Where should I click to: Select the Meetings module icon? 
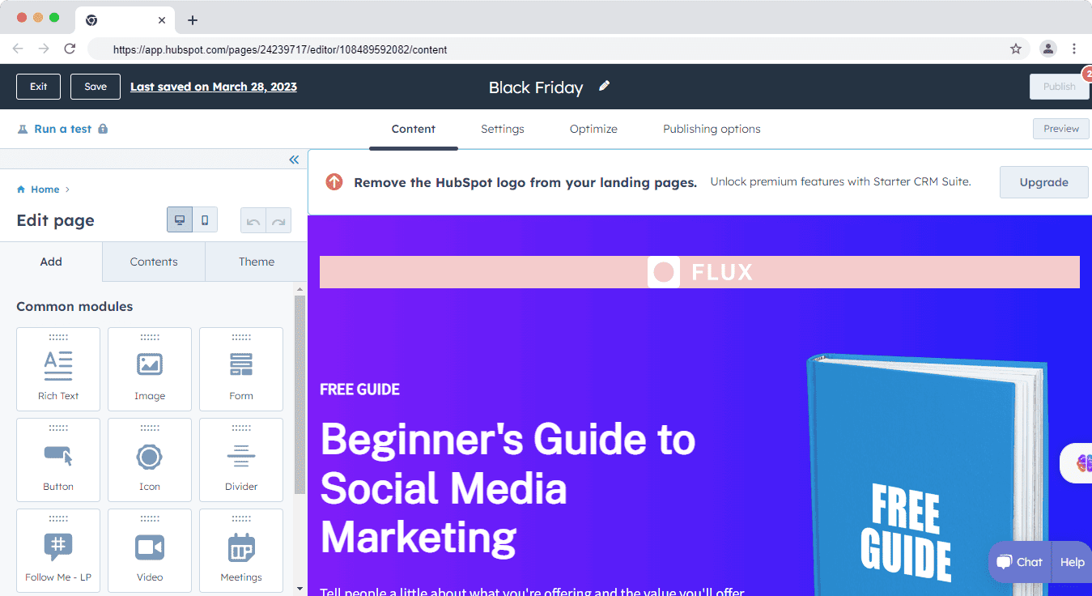pyautogui.click(x=241, y=547)
